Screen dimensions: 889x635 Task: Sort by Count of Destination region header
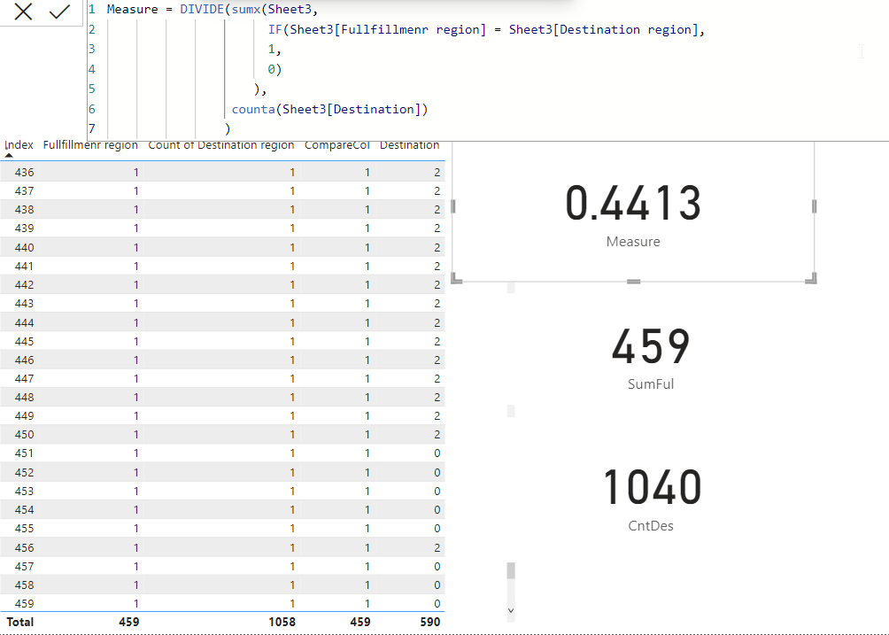coord(221,145)
